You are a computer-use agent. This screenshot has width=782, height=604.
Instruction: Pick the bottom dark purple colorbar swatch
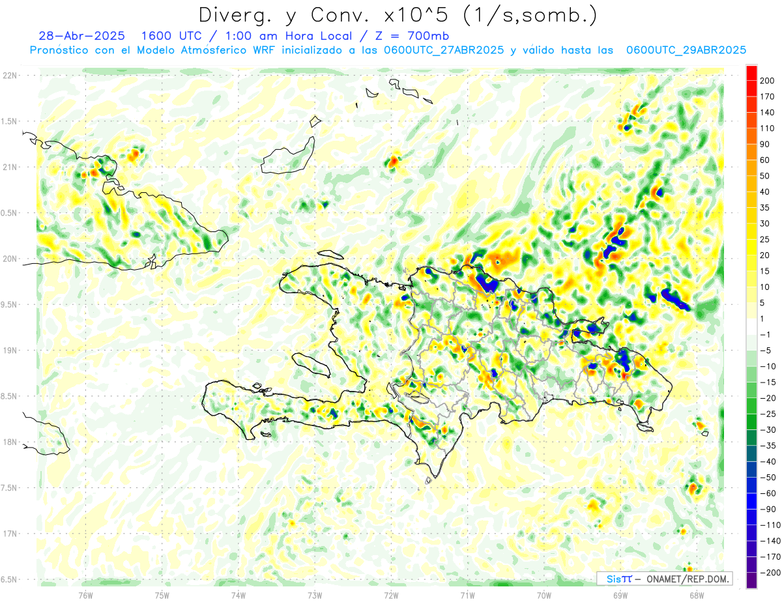(751, 581)
